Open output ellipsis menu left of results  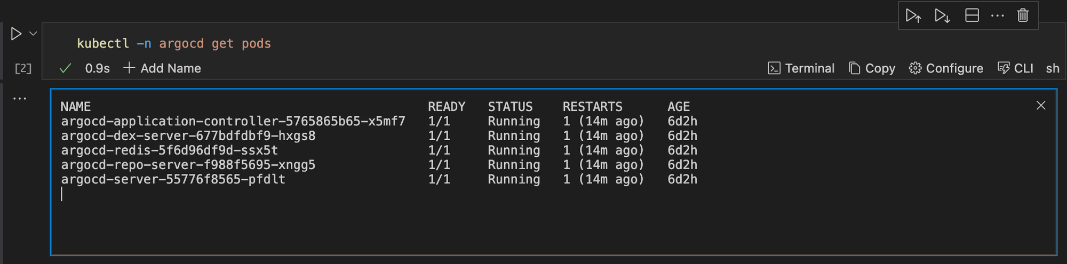click(20, 99)
